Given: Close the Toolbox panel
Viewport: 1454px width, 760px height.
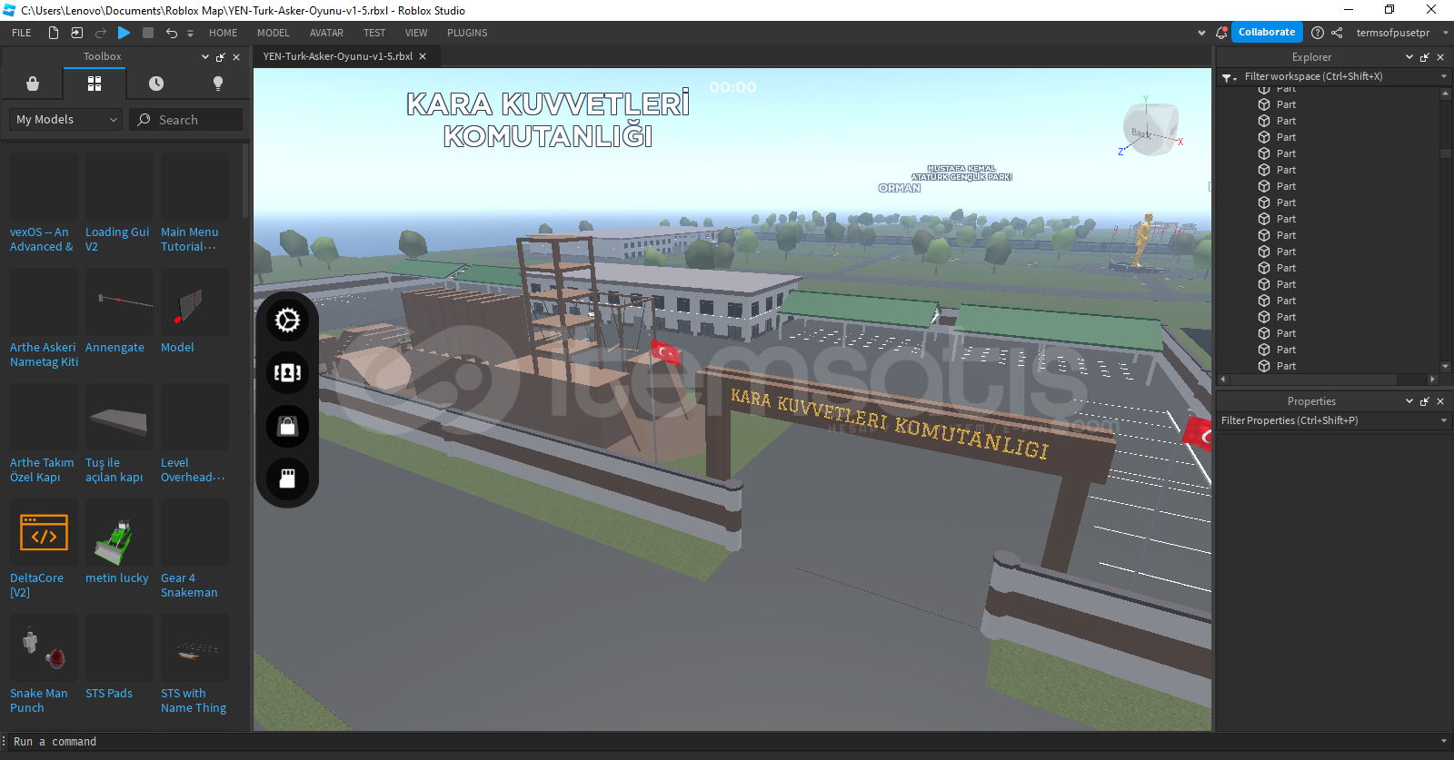Looking at the screenshot, I should click(236, 57).
